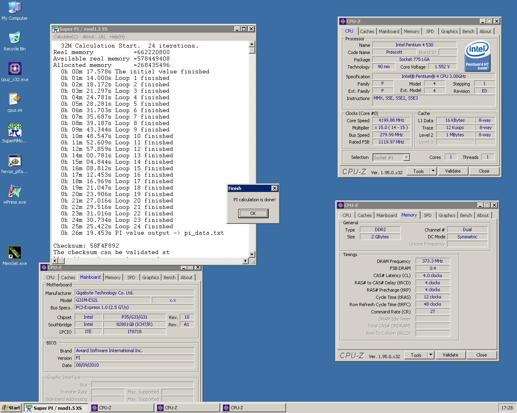Click the Super PI vertical scrollbar up arrow

click(252, 44)
